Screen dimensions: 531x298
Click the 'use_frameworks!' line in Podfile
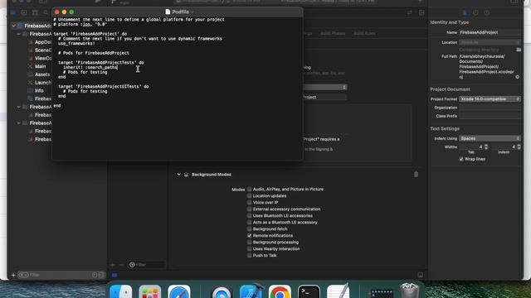tap(76, 44)
